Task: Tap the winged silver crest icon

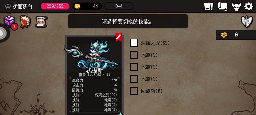Action: (247, 22)
